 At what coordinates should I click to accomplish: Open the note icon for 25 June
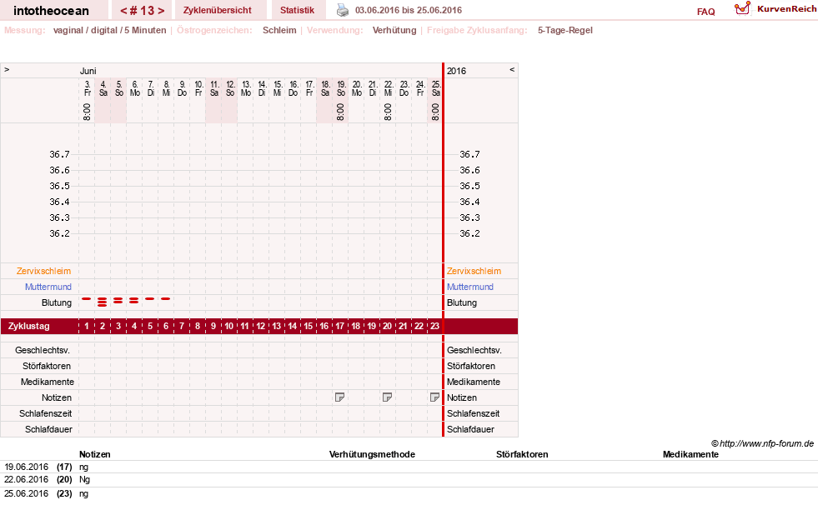(x=434, y=397)
